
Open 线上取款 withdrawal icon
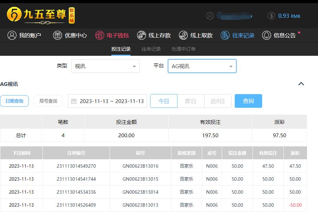(x=183, y=35)
